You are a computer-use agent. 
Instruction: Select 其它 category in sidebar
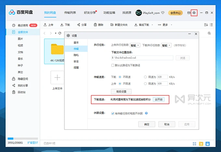(20, 72)
